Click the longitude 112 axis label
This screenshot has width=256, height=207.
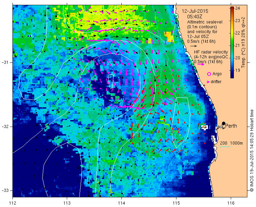coord(13,203)
